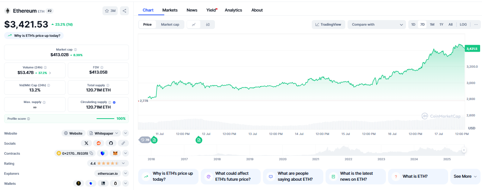Set chart range to All

(450, 25)
